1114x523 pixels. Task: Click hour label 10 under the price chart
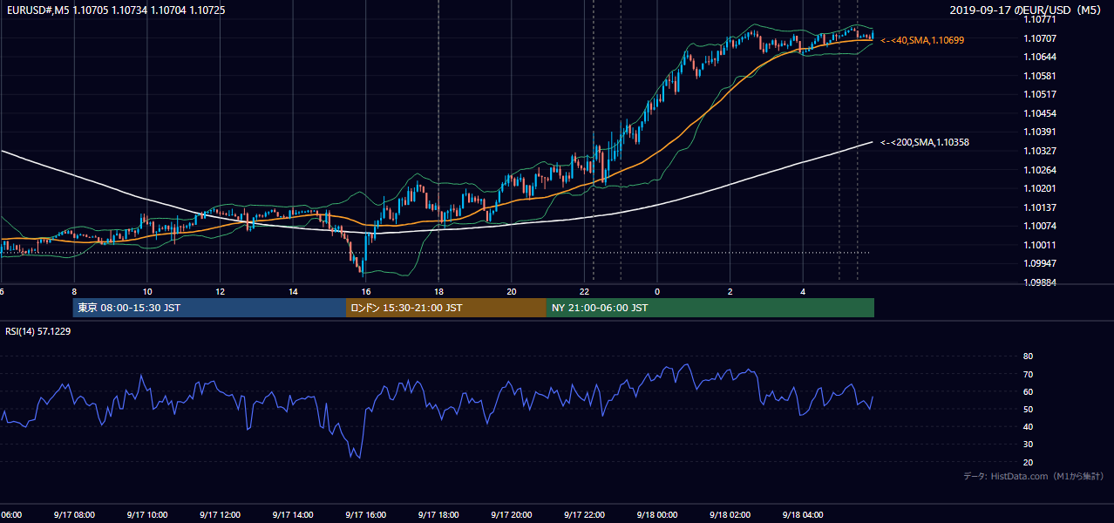pyautogui.click(x=147, y=291)
